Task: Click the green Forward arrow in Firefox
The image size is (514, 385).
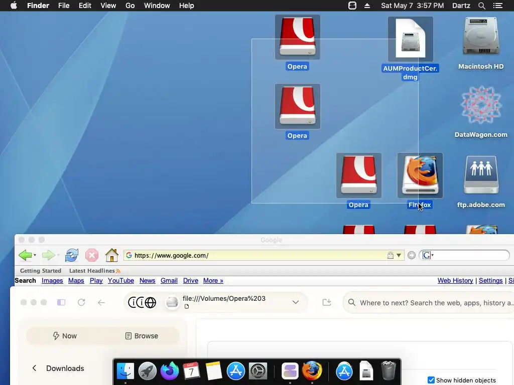Action: pyautogui.click(x=48, y=255)
